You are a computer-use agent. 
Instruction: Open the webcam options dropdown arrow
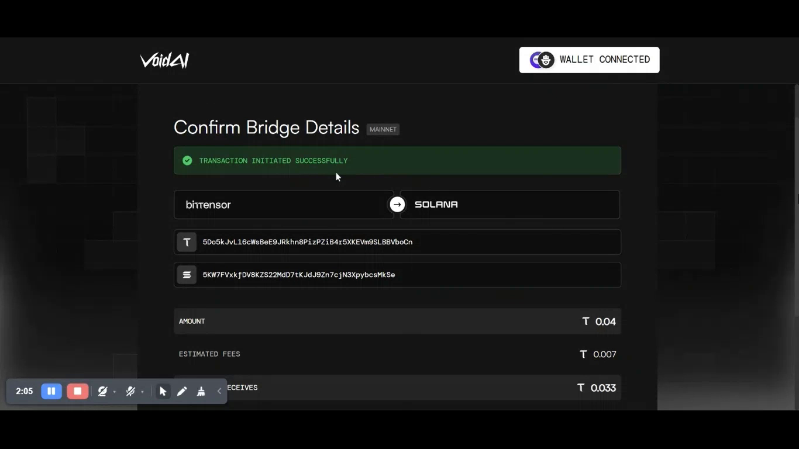[115, 392]
